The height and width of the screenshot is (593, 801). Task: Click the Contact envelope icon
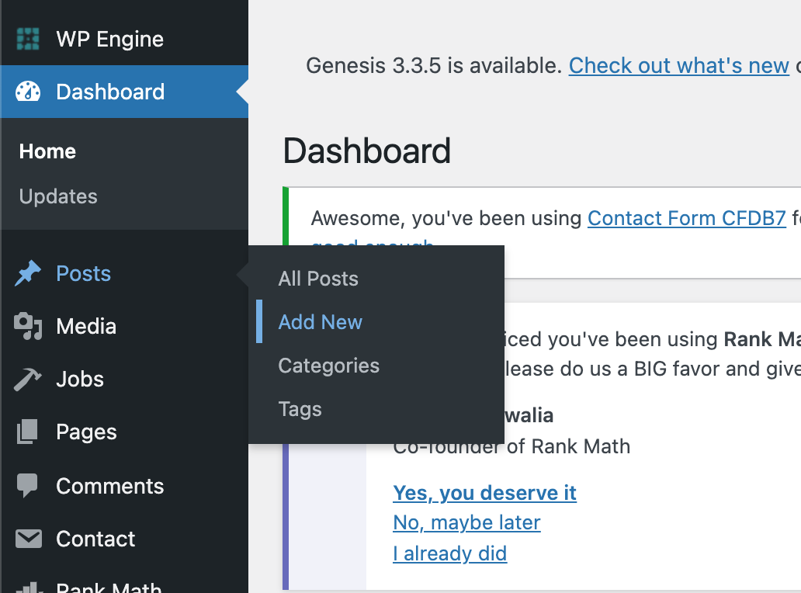28,539
